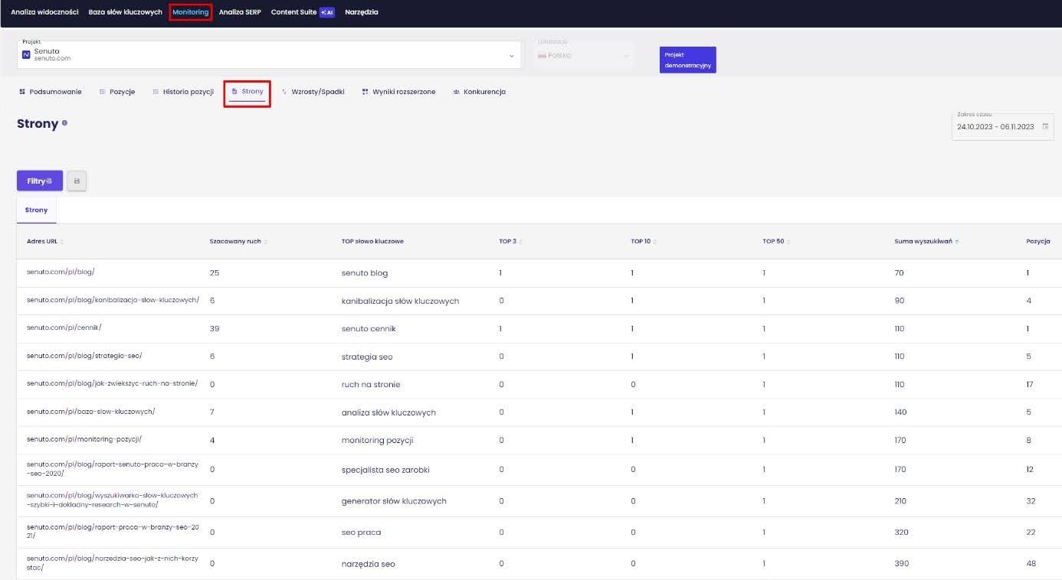The width and height of the screenshot is (1062, 580).
Task: Sort by TOP 3 column arrows
Action: click(x=520, y=242)
